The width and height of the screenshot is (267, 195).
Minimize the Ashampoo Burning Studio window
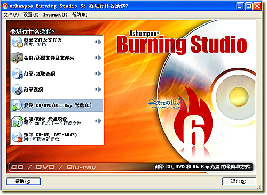pyautogui.click(x=240, y=6)
